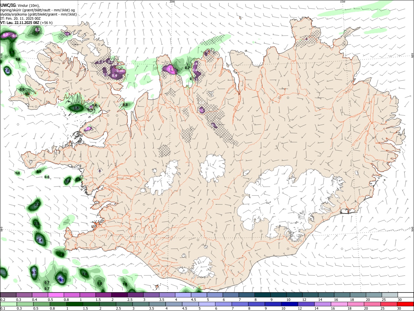Image resolution: width=414 pixels, height=311 pixels.
Task: Select red 30 swatch in rain legend
Action: pos(405,304)
